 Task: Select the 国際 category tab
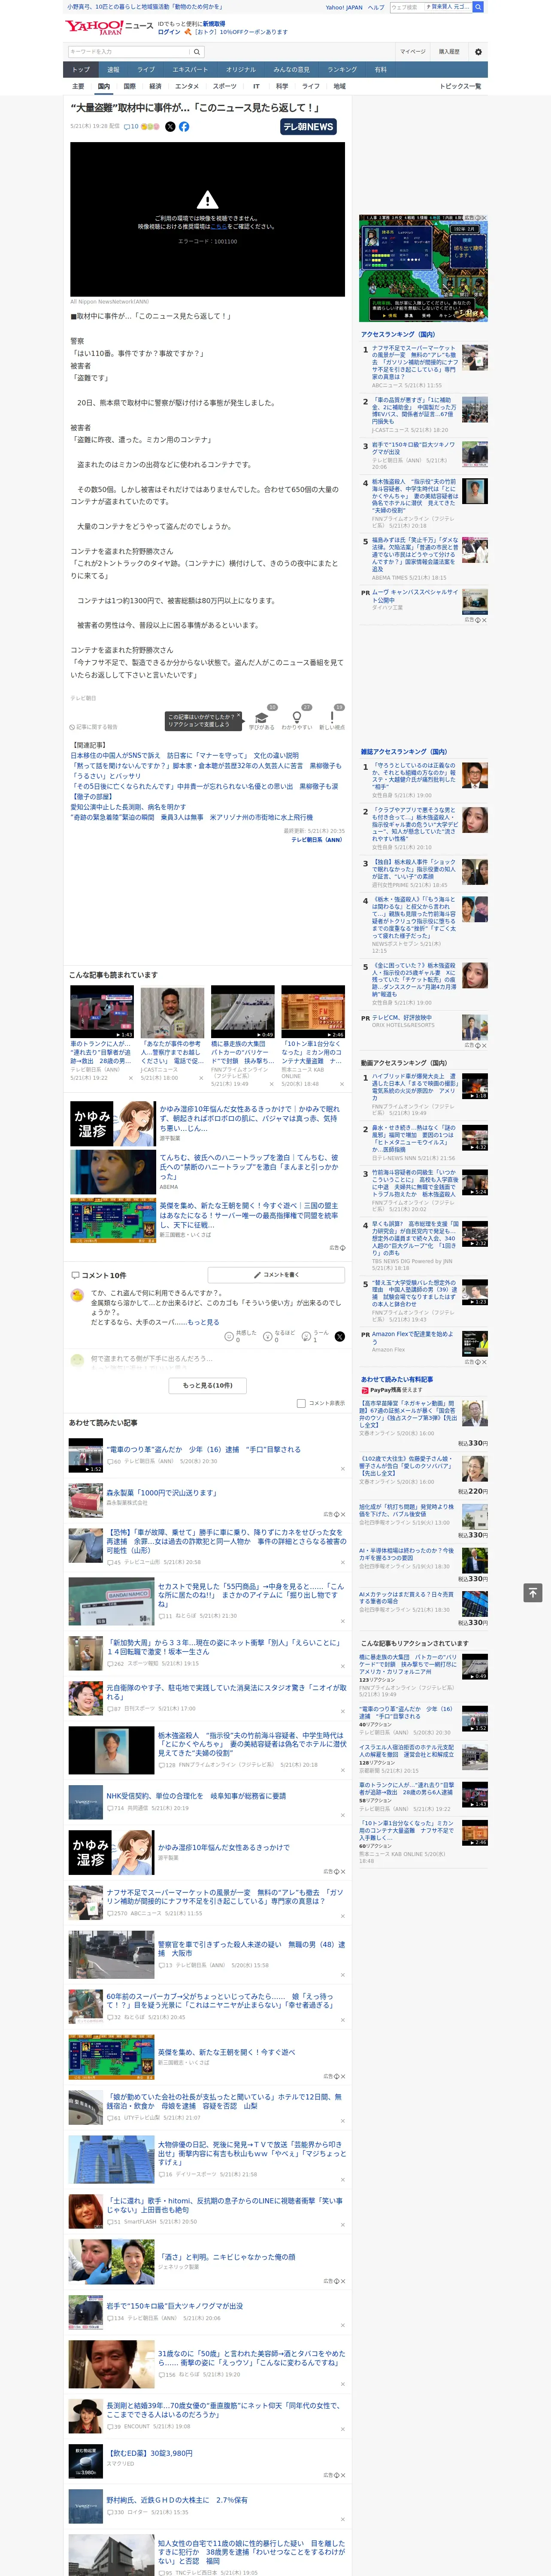(x=130, y=86)
